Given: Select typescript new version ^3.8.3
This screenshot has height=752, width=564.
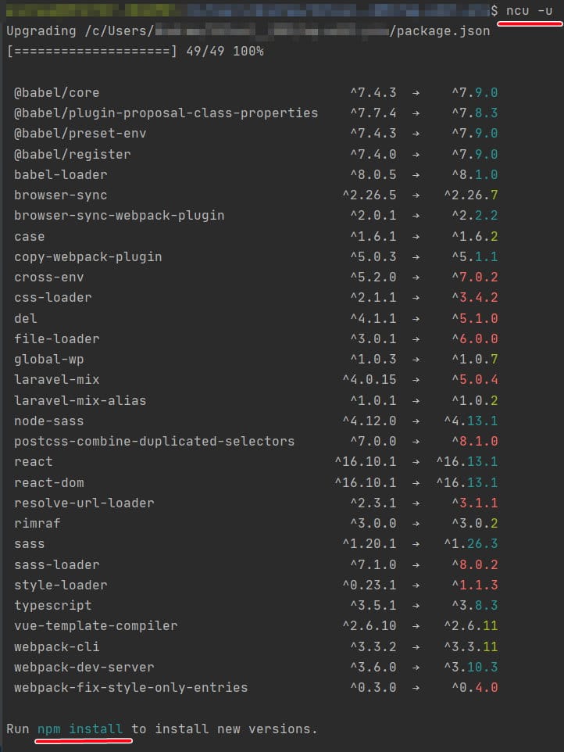Looking at the screenshot, I should pyautogui.click(x=475, y=606).
